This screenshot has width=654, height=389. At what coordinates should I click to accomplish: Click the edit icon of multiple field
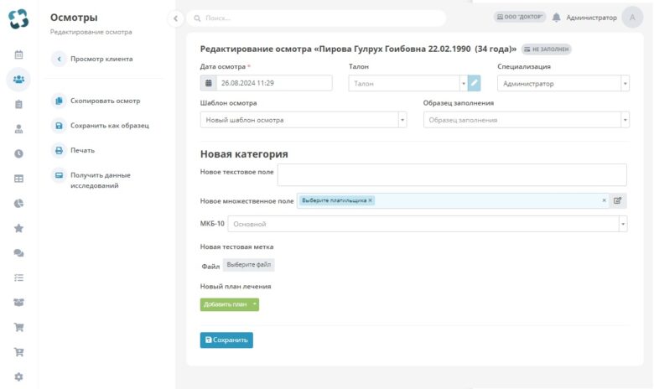coord(617,200)
